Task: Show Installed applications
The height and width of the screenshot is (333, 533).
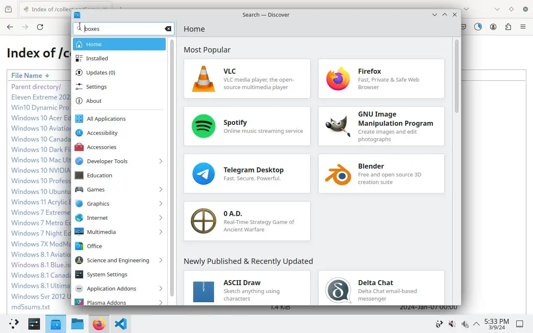Action: click(119, 58)
